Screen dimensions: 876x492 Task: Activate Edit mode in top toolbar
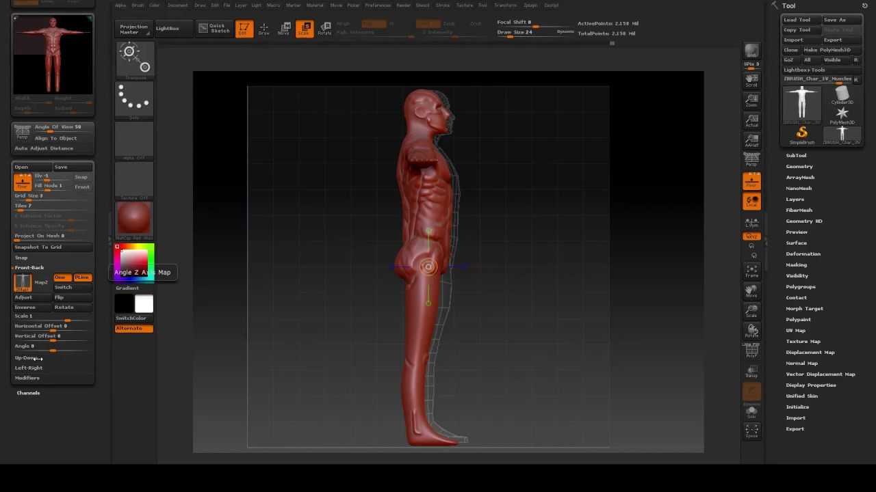coord(244,29)
